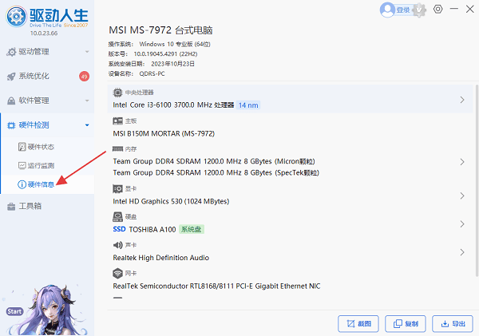Select 硬件信息 in the sidebar
Viewport: 479px width, 336px height.
pyautogui.click(x=40, y=184)
